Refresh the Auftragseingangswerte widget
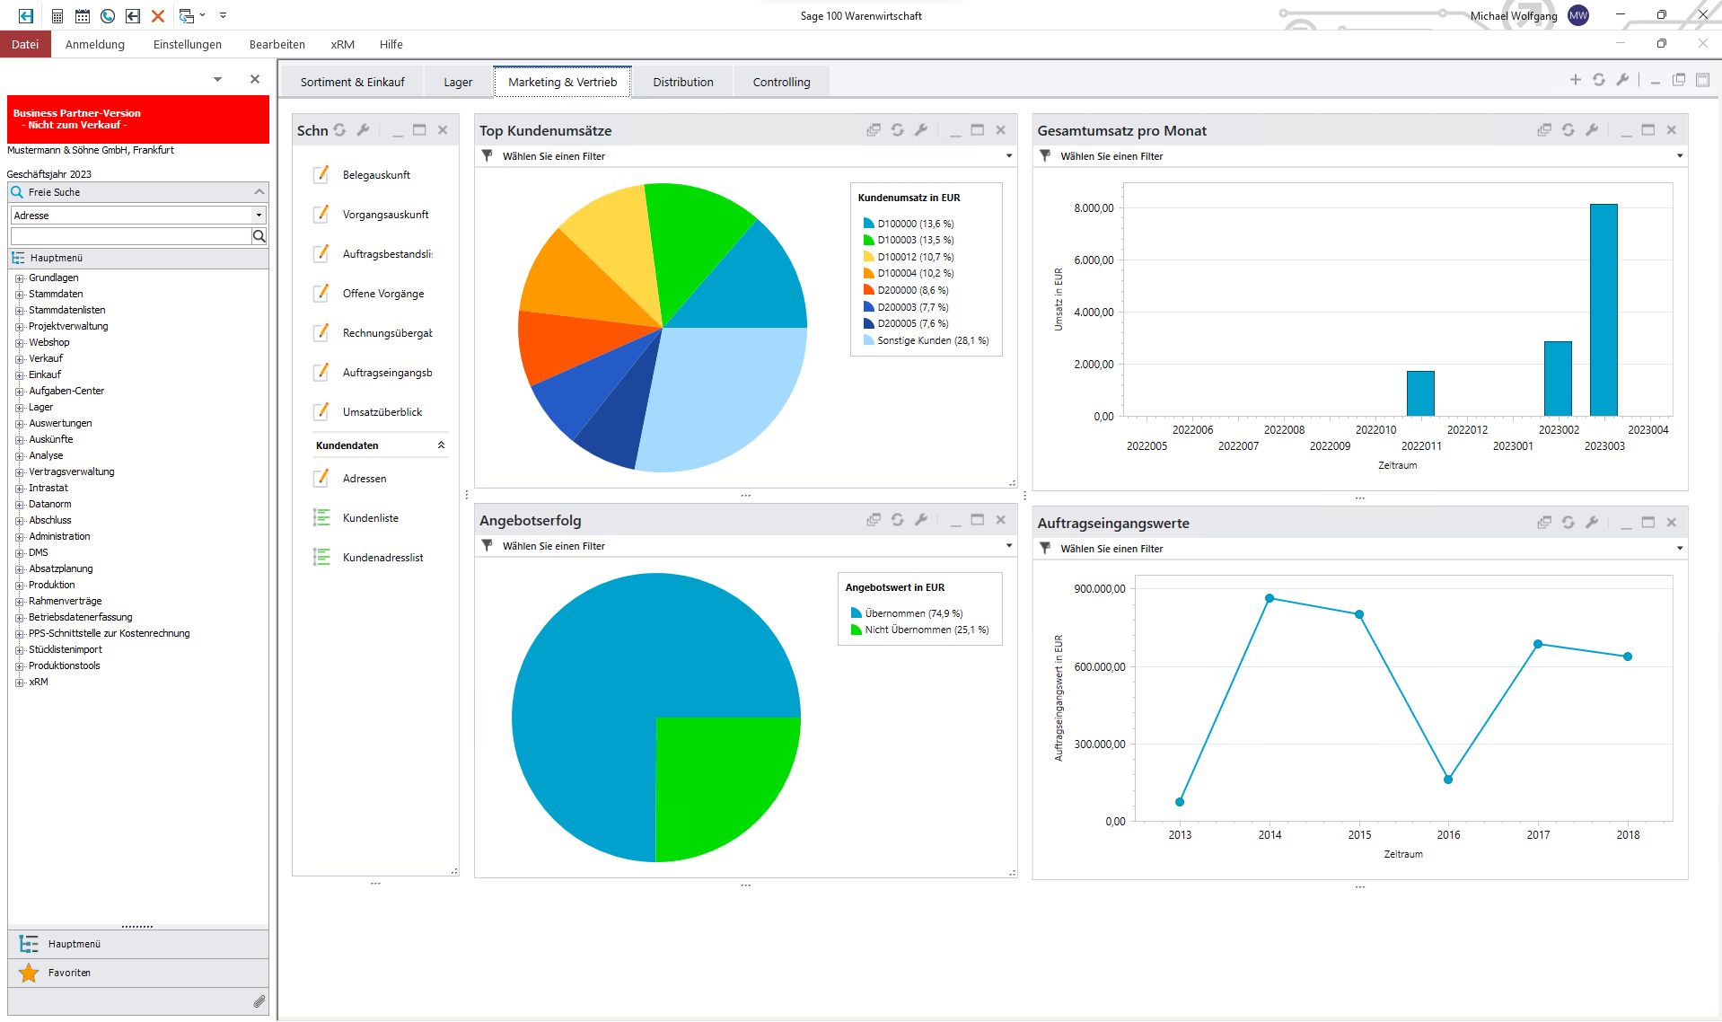 point(1568,523)
